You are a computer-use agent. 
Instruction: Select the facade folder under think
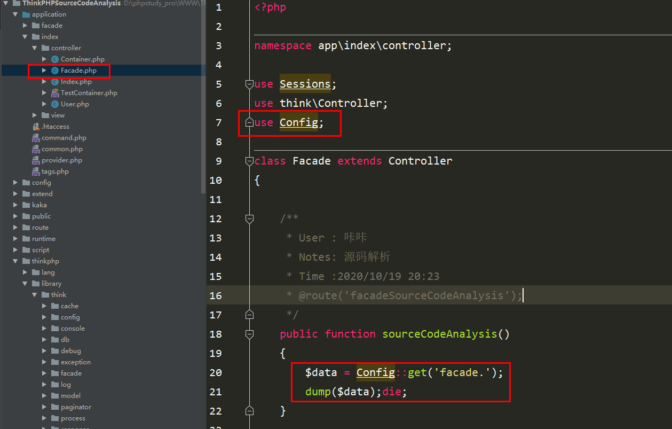[71, 373]
